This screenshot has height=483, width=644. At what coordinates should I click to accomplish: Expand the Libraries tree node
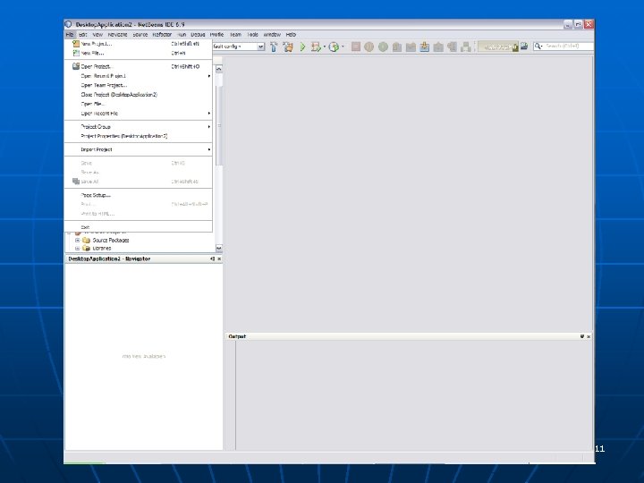pos(77,249)
